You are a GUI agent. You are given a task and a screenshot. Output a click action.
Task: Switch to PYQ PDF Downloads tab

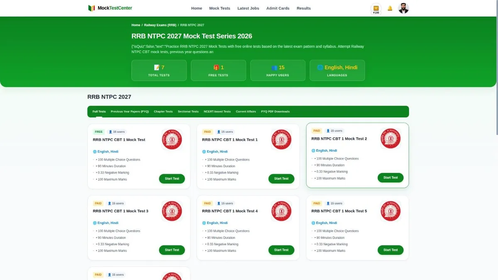[x=276, y=112]
